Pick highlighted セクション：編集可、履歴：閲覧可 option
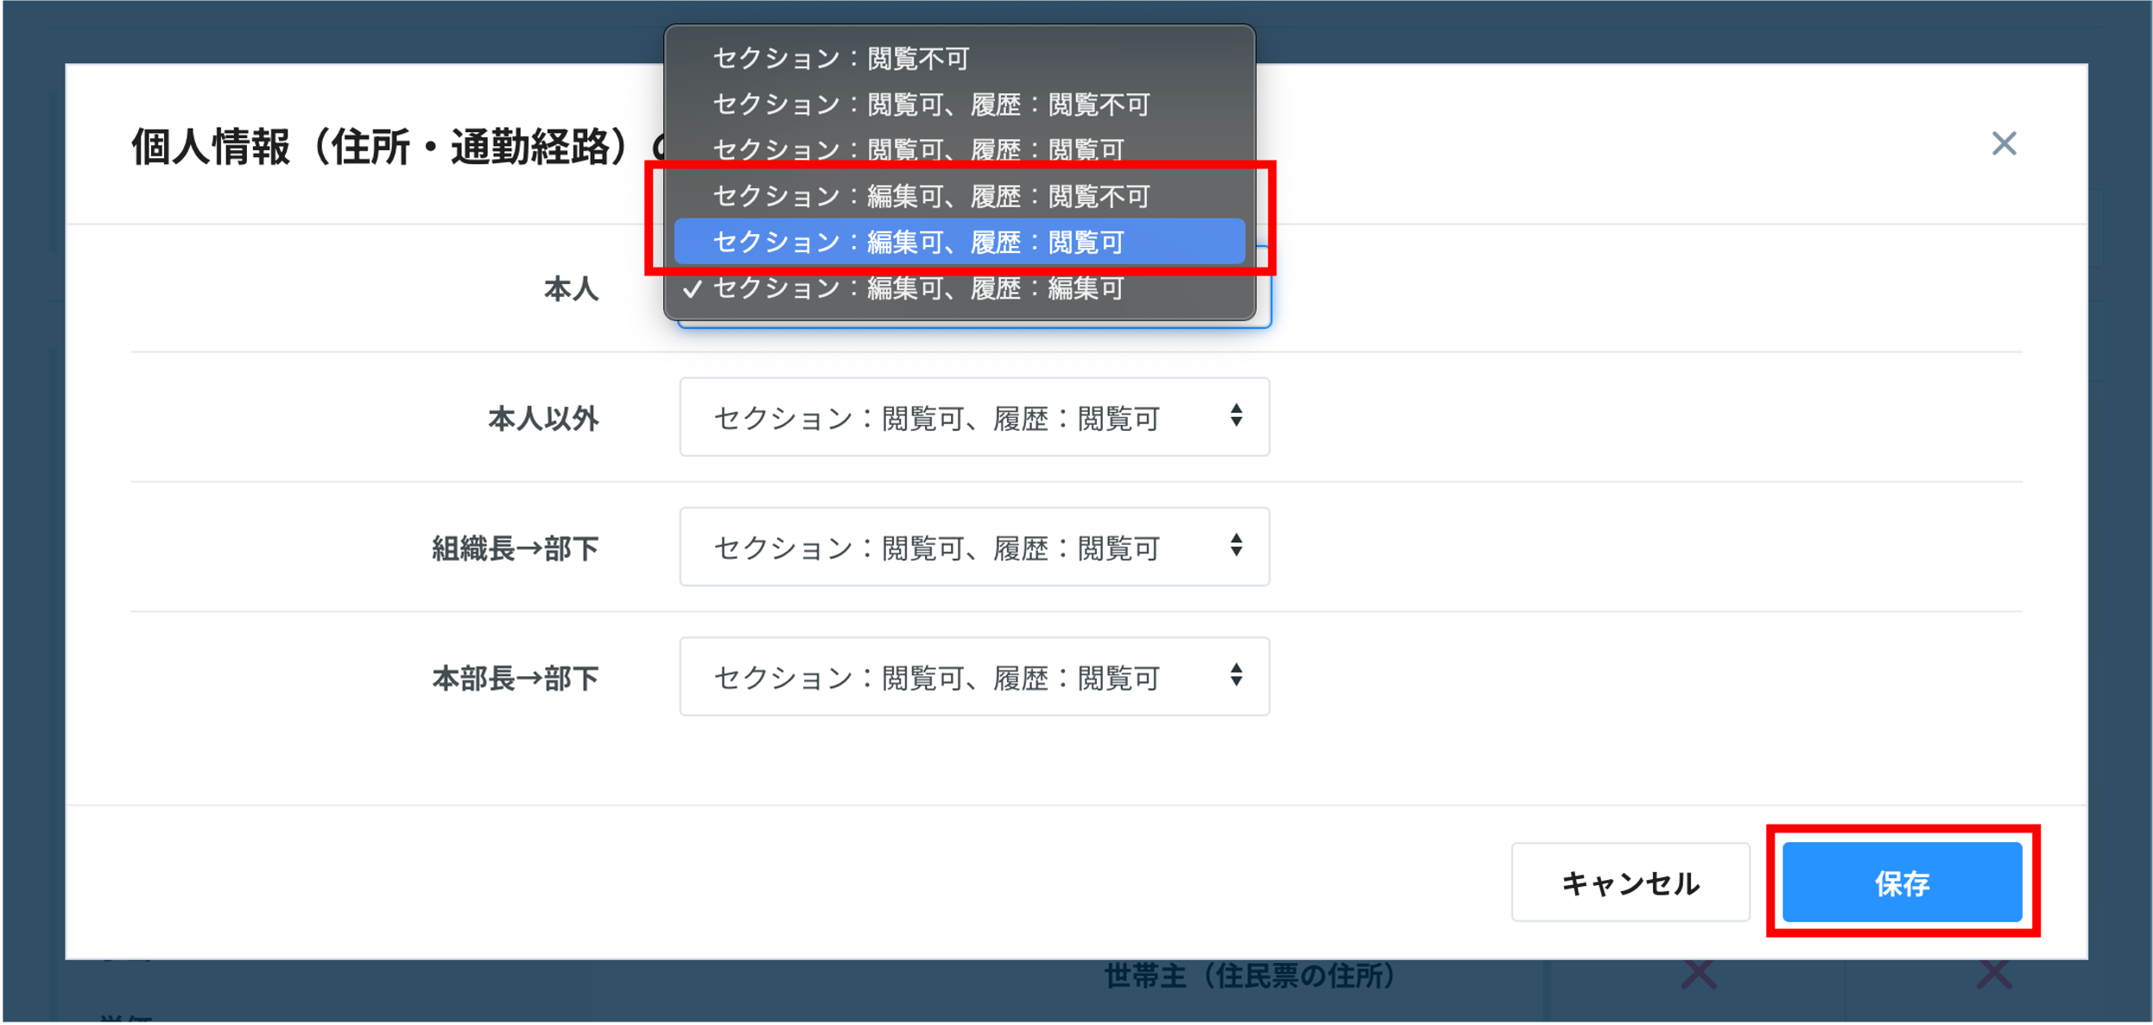The image size is (2153, 1025). (917, 242)
